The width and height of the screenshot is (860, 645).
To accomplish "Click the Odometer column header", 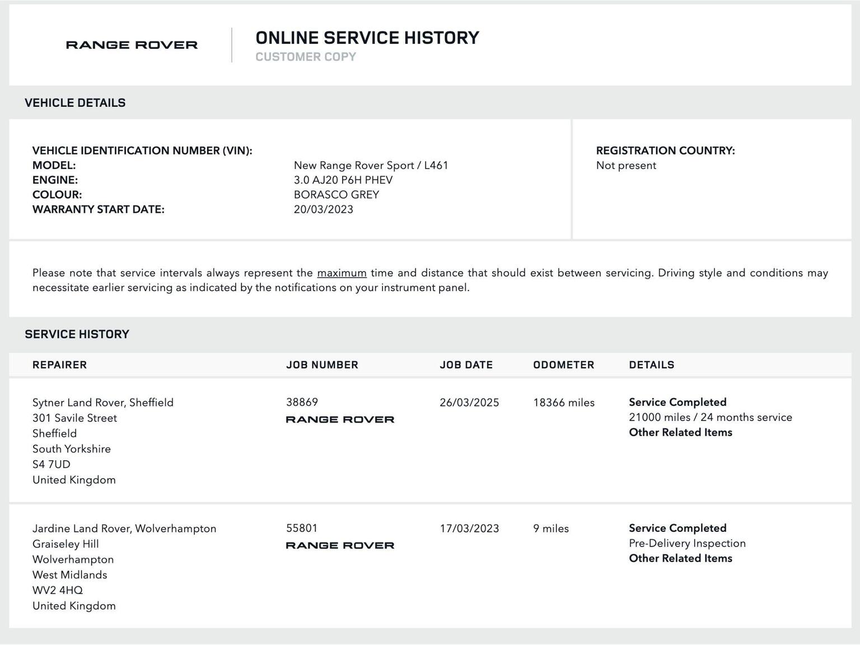I will [563, 365].
